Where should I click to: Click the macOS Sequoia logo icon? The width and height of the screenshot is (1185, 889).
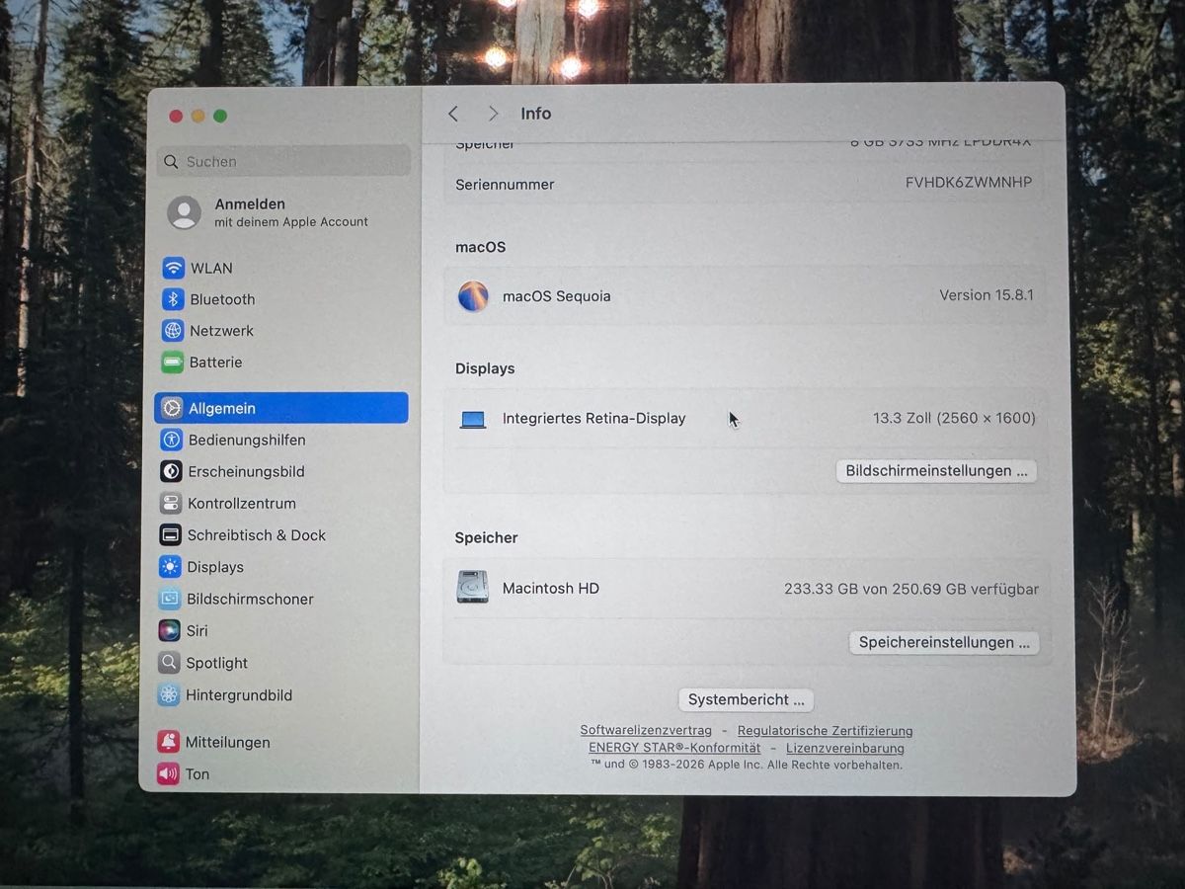pyautogui.click(x=473, y=296)
